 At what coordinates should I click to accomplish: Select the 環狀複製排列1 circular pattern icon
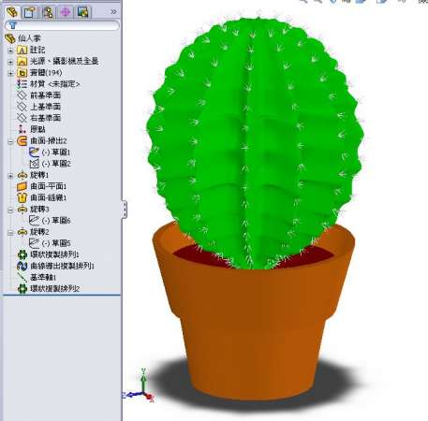coord(22,254)
